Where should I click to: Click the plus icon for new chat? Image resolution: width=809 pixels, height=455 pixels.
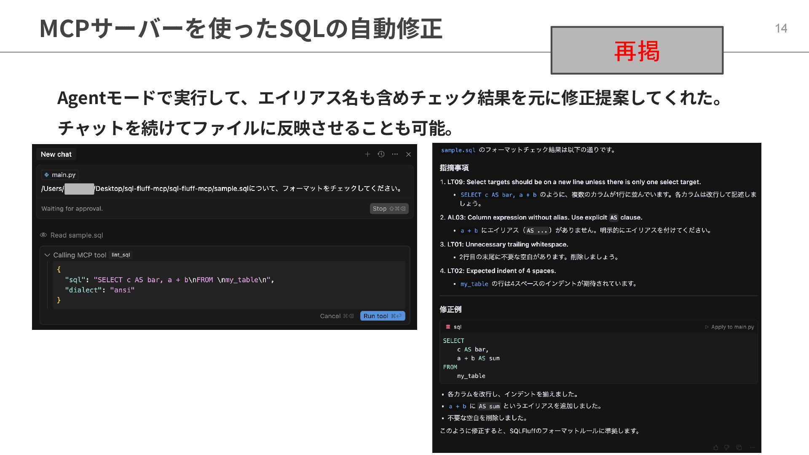coord(367,154)
